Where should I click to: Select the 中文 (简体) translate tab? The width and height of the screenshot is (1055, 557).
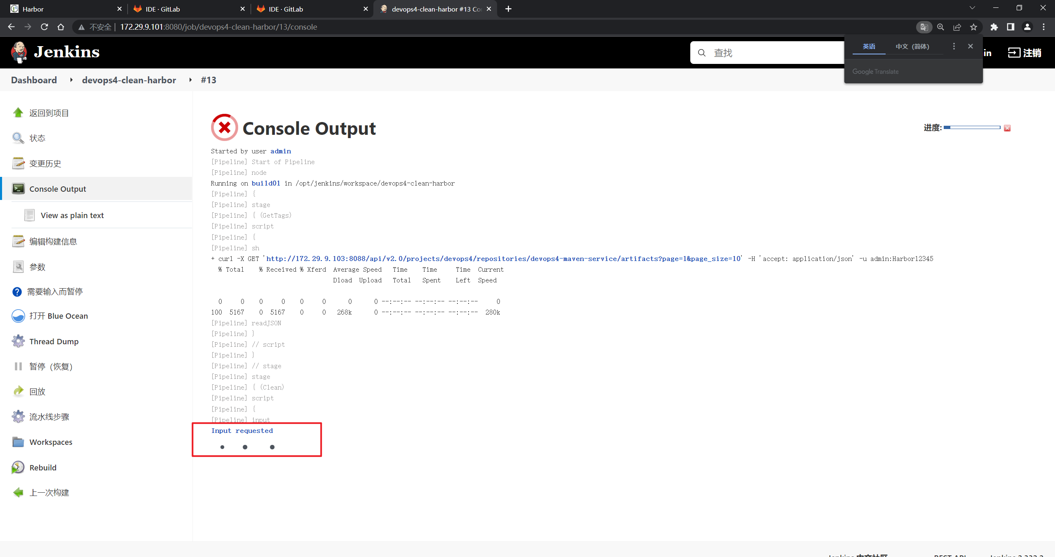tap(912, 47)
